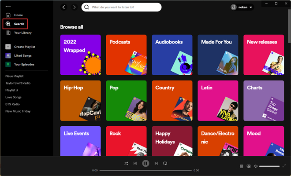Click the user avatar icon
The width and height of the screenshot is (291, 176).
pos(234,7)
